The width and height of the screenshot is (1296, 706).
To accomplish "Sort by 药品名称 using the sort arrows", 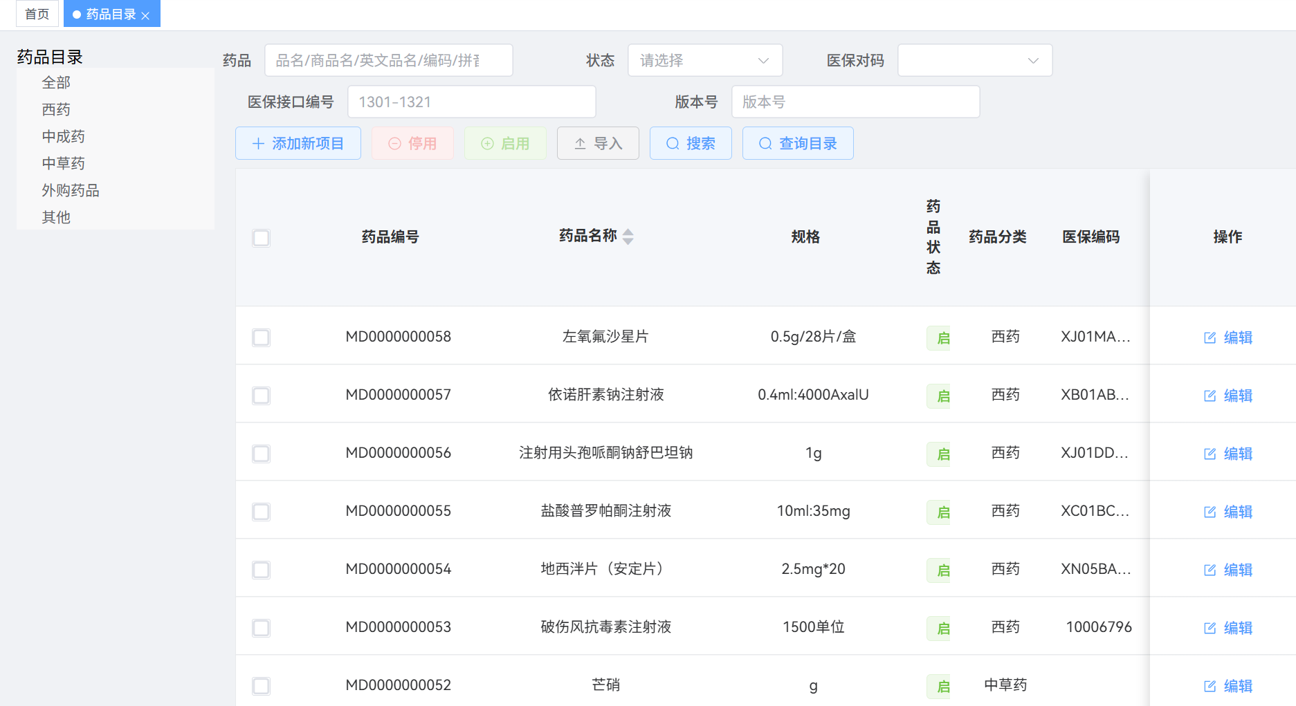I will pos(628,236).
